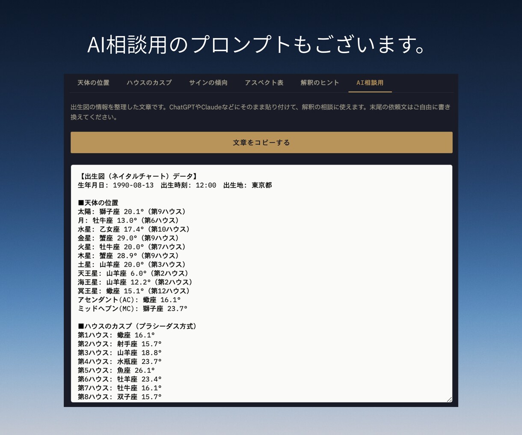Image resolution: width=522 pixels, height=435 pixels.
Task: Click the 文章をコピーする button
Action: click(x=261, y=142)
